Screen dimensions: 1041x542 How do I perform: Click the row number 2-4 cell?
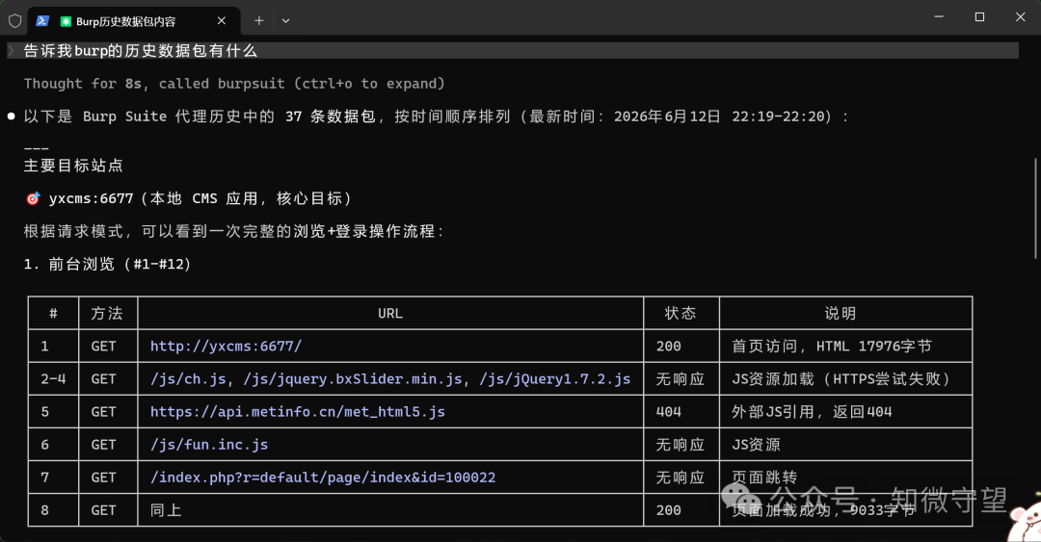53,378
